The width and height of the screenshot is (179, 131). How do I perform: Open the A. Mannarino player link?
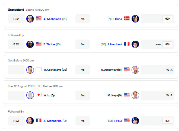tap(53, 121)
